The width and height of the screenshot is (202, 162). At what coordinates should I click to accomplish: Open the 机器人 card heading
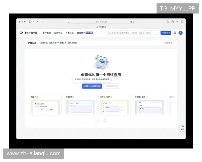35,97
